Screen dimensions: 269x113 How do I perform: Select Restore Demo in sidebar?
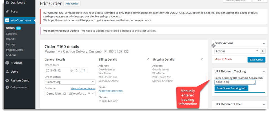pos(20,80)
